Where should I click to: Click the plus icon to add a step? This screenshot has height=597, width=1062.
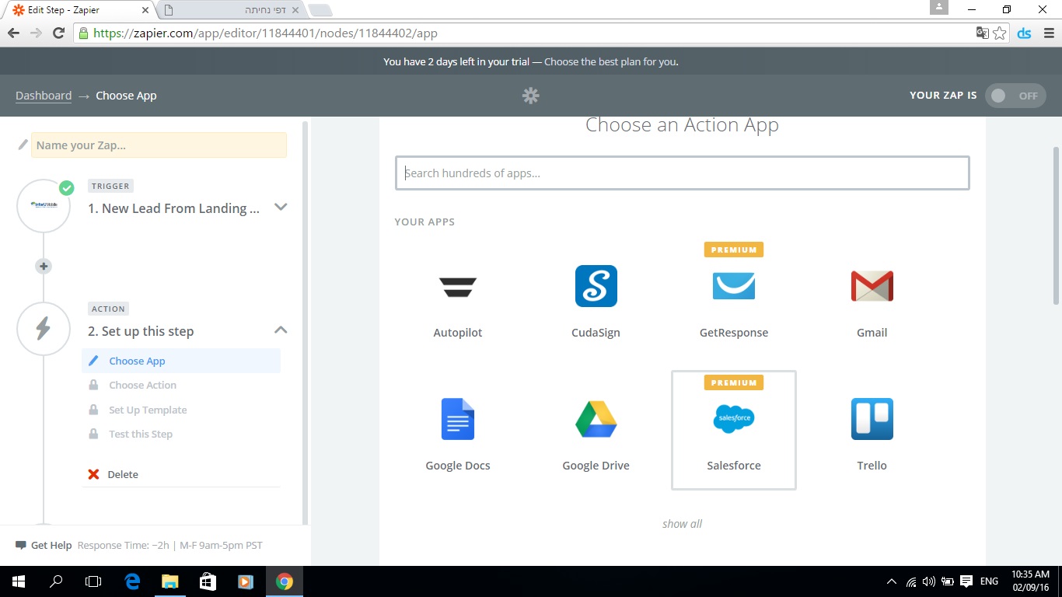[x=44, y=266]
